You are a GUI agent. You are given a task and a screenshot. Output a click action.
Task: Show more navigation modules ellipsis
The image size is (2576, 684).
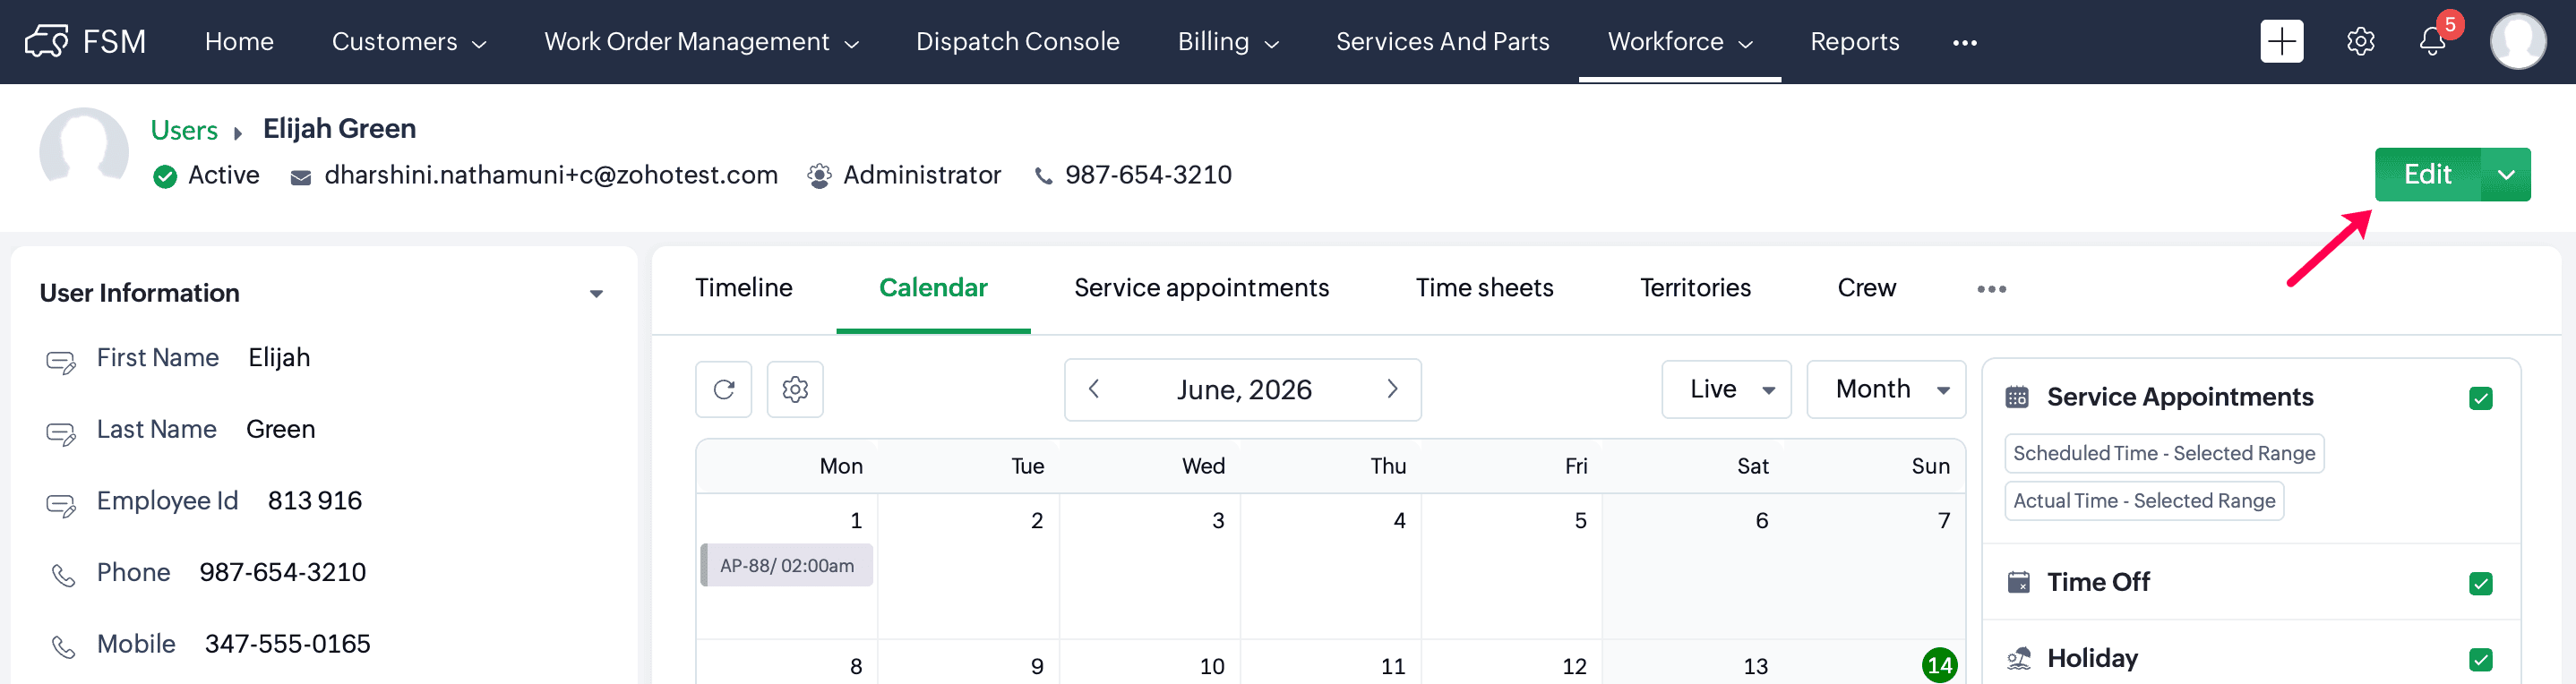click(x=1964, y=42)
